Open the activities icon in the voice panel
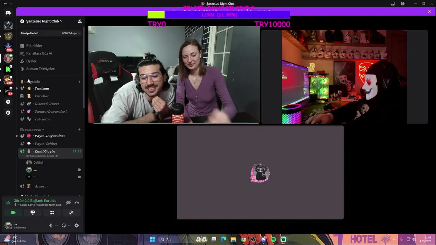Viewport: 436px width, 245px height. [x=52, y=212]
